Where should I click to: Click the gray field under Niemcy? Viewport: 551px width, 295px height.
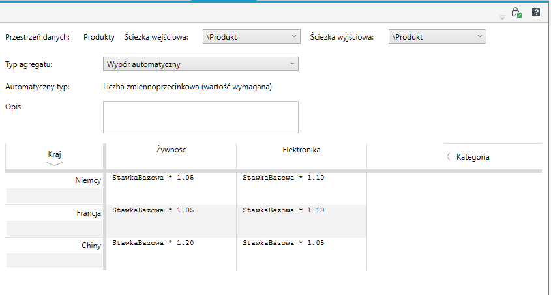(54, 196)
